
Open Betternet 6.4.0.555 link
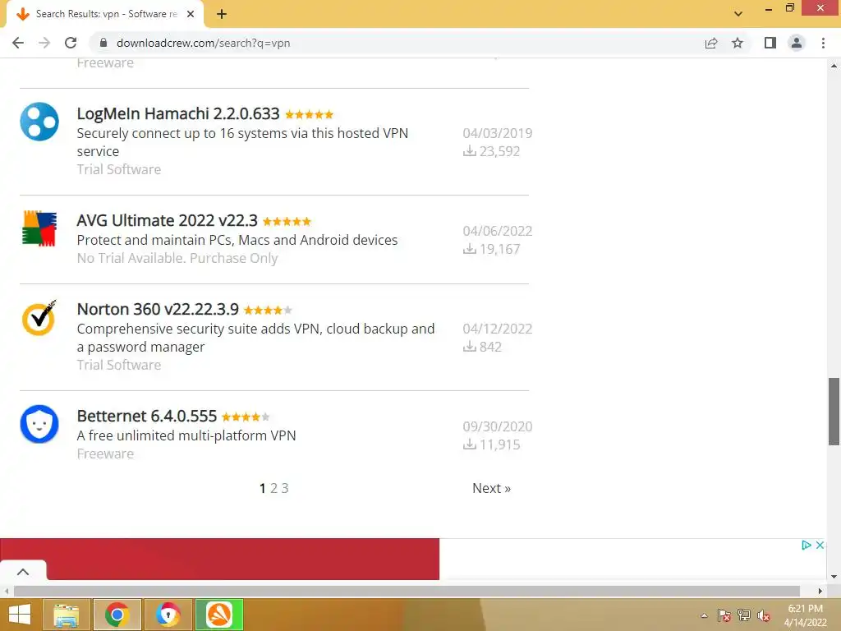tap(146, 416)
